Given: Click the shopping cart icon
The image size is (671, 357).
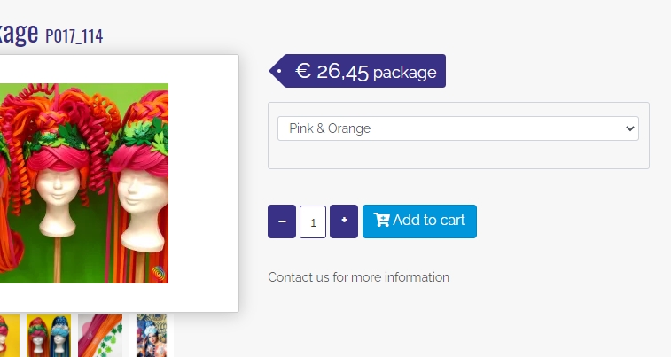Looking at the screenshot, I should click(381, 221).
